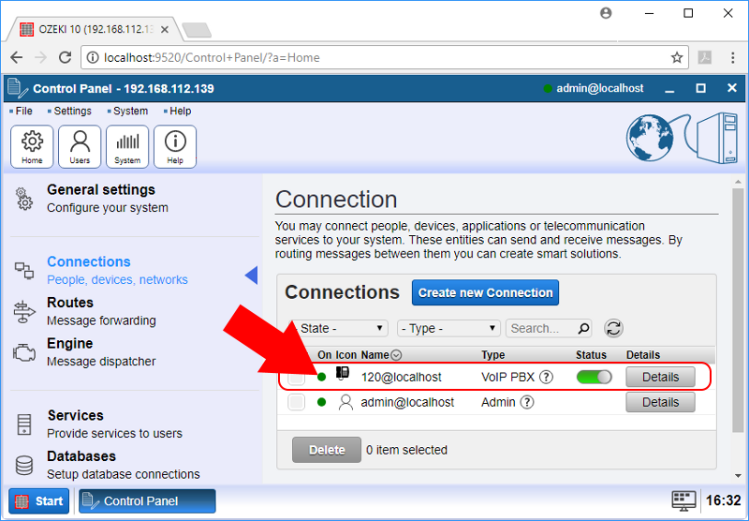749x521 pixels.
Task: Click the phone icon of 120@localhost
Action: point(343,373)
